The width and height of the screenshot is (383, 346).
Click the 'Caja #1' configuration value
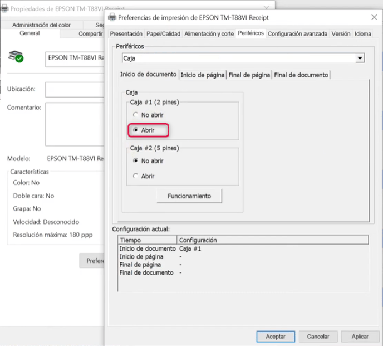point(190,248)
